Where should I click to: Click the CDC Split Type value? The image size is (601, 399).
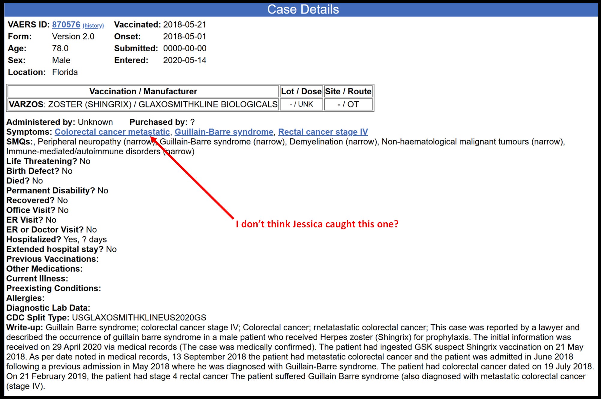(139, 318)
